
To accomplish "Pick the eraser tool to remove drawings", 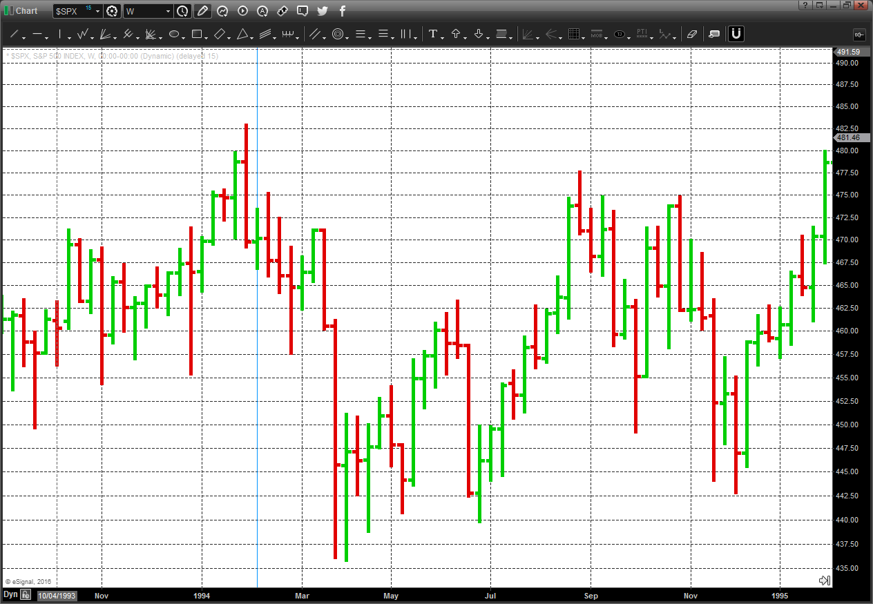I will click(692, 34).
